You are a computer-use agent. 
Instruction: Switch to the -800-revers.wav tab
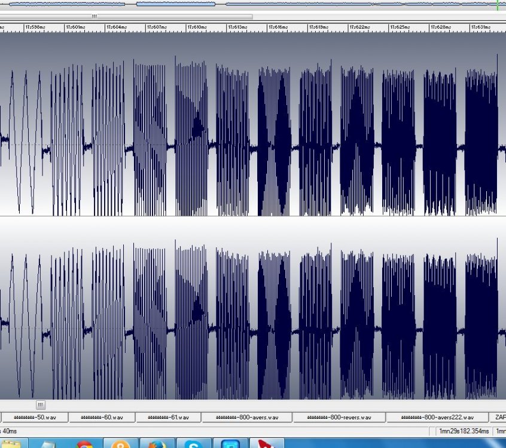[x=339, y=417]
